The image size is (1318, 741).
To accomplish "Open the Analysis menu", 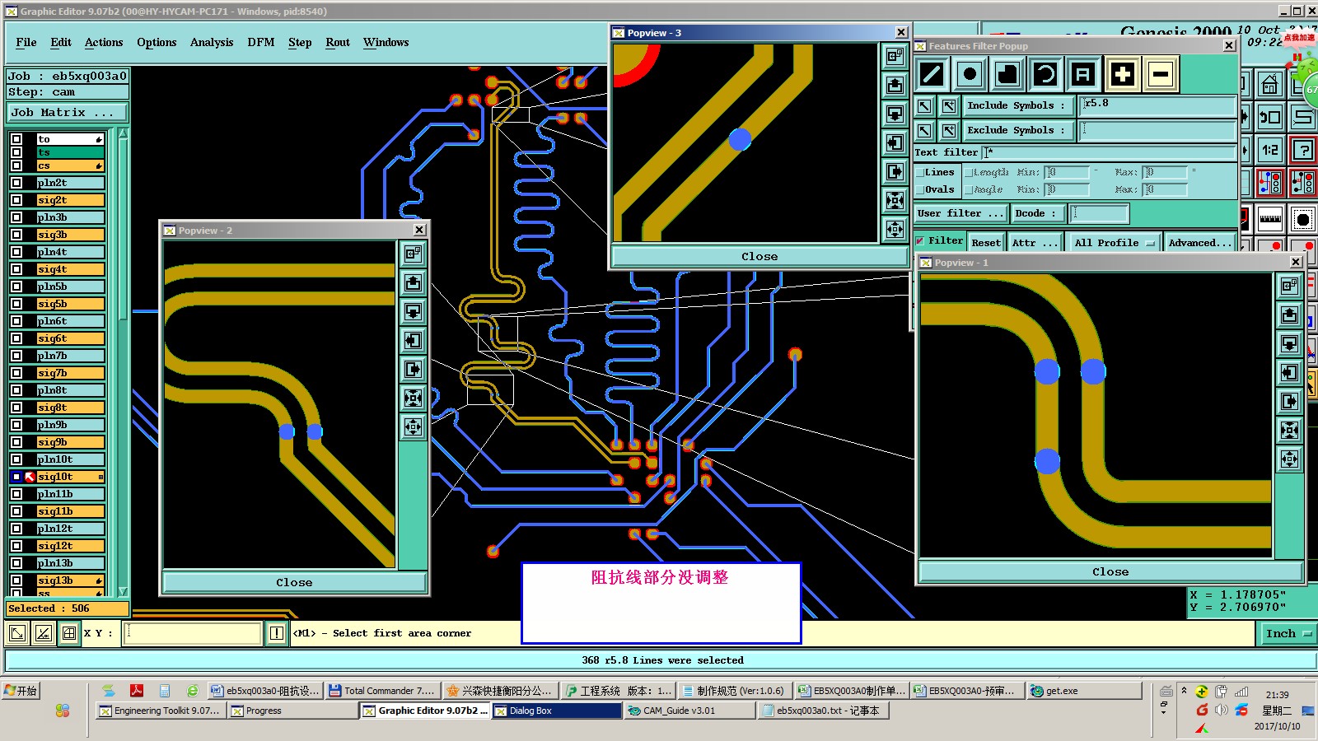I will (x=212, y=42).
